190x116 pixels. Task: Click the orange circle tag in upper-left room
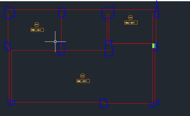pos(37,25)
